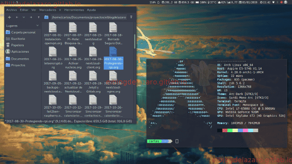Viewport: 292px width, 164px height.
Task: Click the jump-to icon right of path bar
Action: [x=131, y=17]
